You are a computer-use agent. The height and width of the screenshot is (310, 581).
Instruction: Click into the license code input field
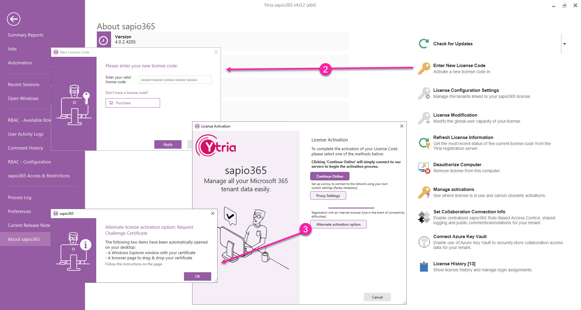(x=175, y=80)
